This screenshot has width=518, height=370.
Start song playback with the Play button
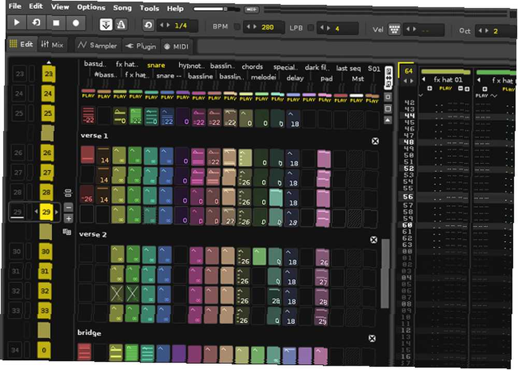point(17,22)
